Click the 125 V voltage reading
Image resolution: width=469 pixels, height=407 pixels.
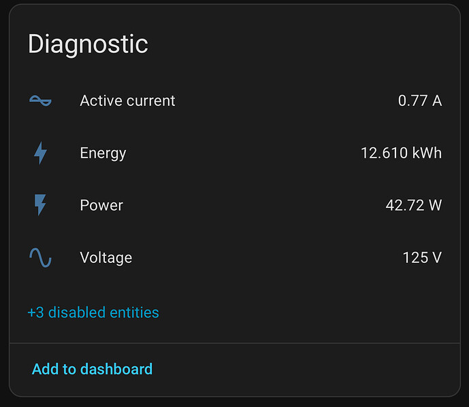pyautogui.click(x=422, y=258)
